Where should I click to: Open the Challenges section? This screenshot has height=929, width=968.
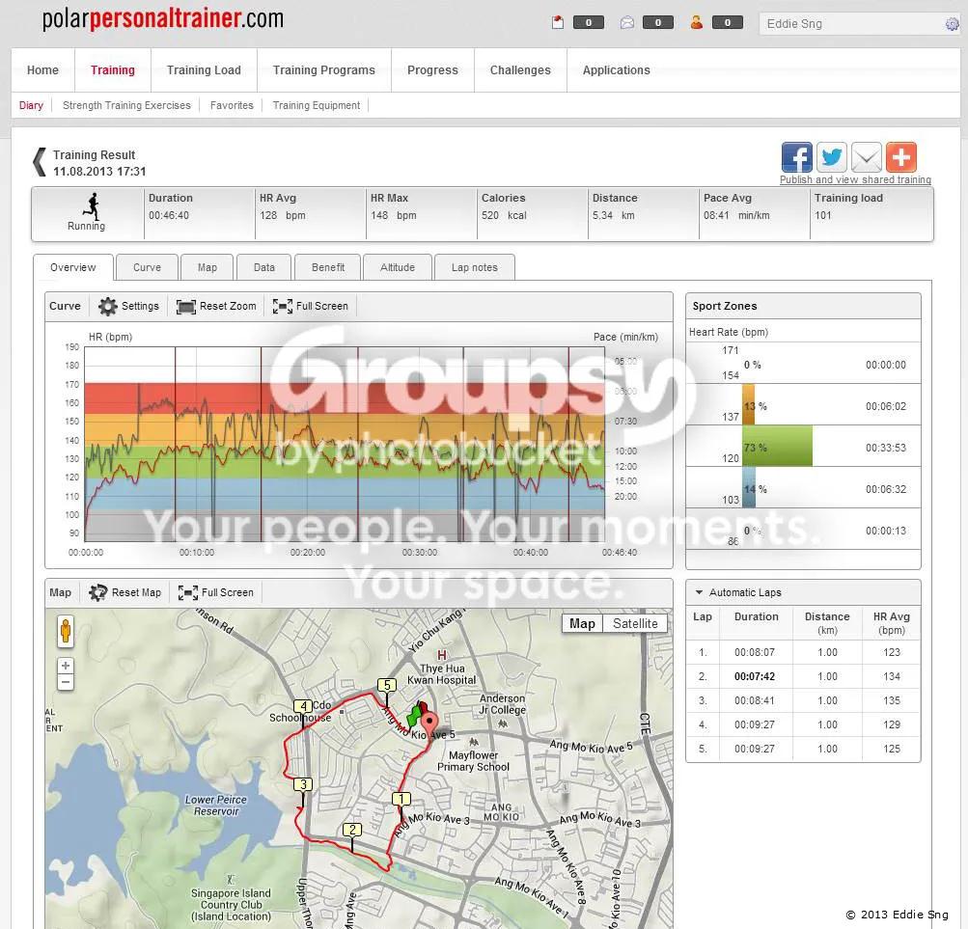click(520, 70)
